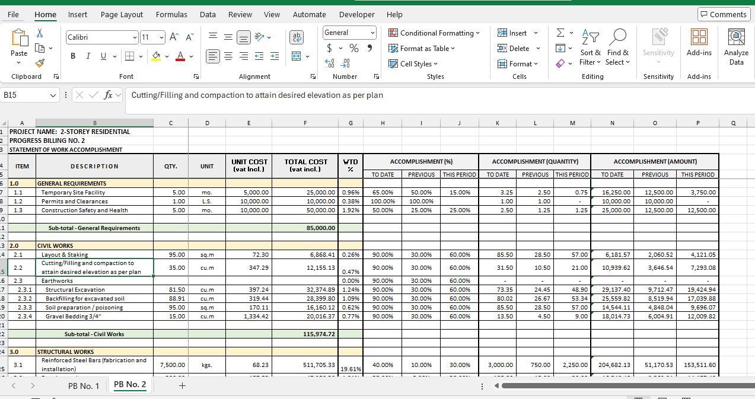
Task: Click the Name Box showing B15
Action: pyautogui.click(x=27, y=95)
